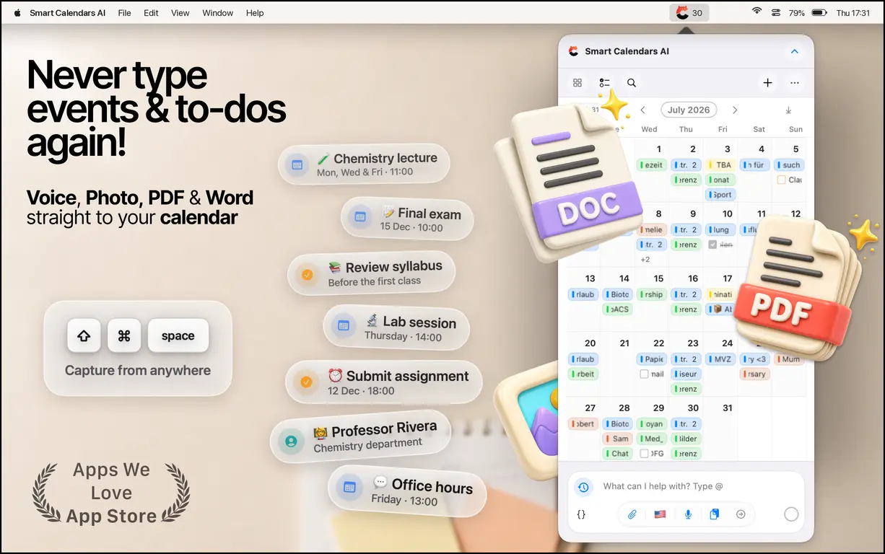Send message with arrow circle icon
Image resolution: width=885 pixels, height=554 pixels.
[x=741, y=514]
